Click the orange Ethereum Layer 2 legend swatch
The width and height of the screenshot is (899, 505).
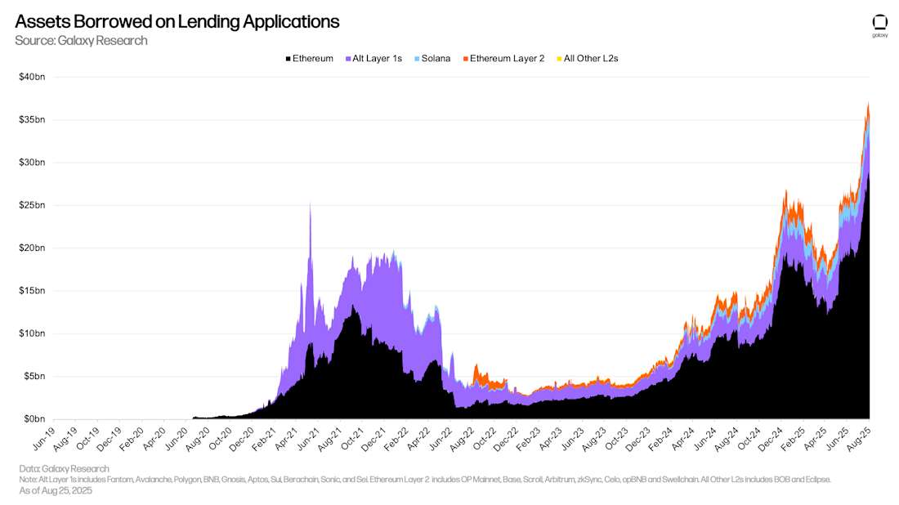click(x=466, y=58)
